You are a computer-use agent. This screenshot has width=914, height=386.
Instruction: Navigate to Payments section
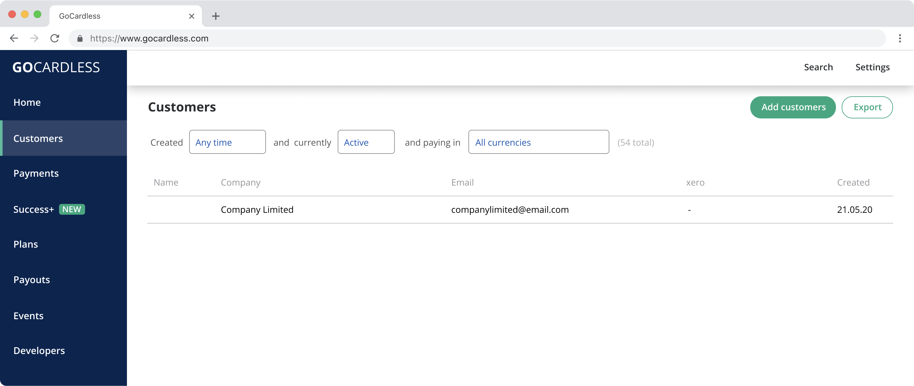(36, 173)
